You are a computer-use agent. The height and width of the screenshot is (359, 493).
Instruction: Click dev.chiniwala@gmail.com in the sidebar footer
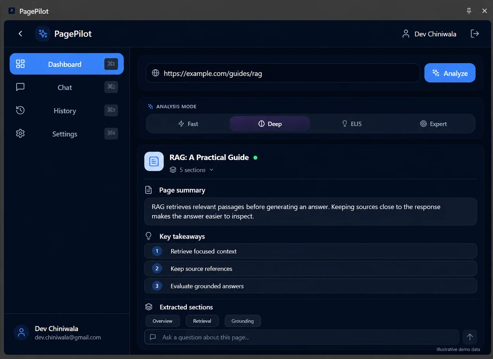68,337
